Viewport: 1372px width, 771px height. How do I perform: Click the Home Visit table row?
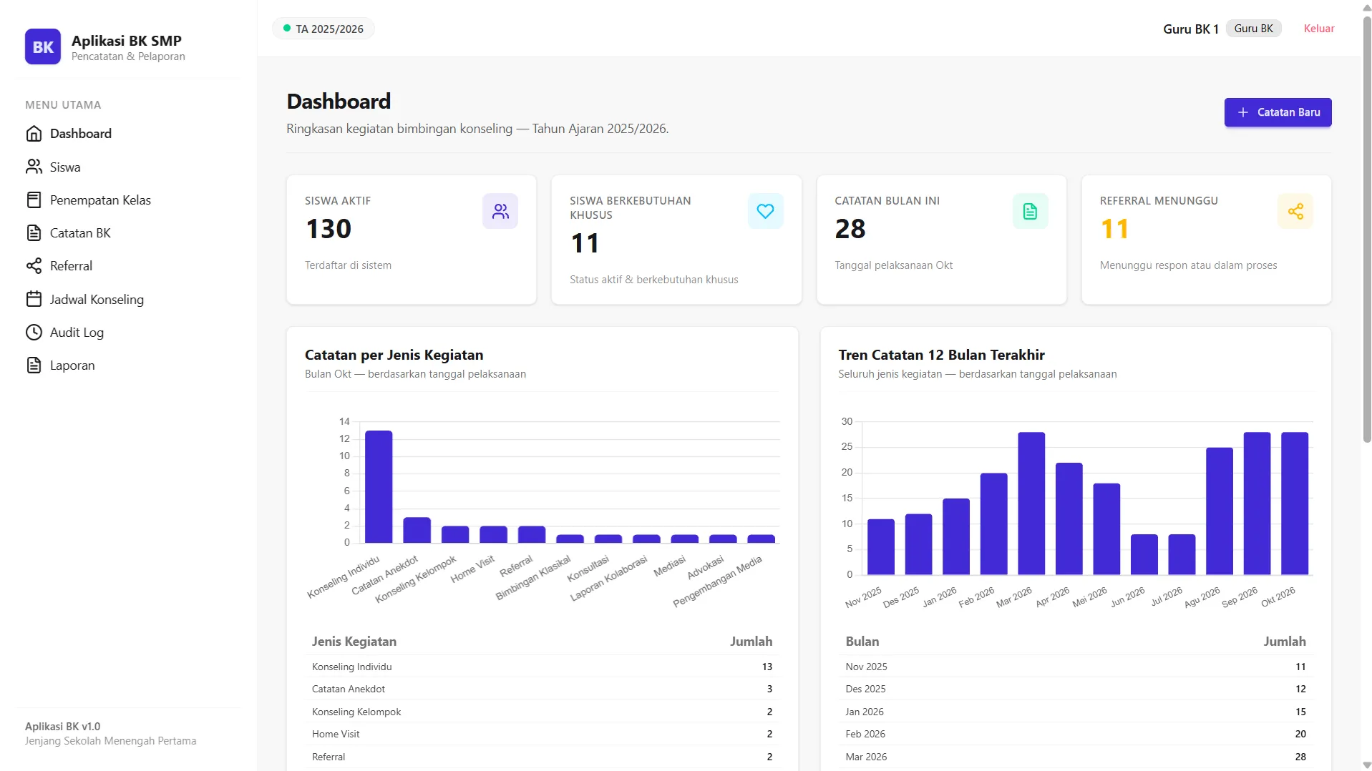tap(542, 734)
